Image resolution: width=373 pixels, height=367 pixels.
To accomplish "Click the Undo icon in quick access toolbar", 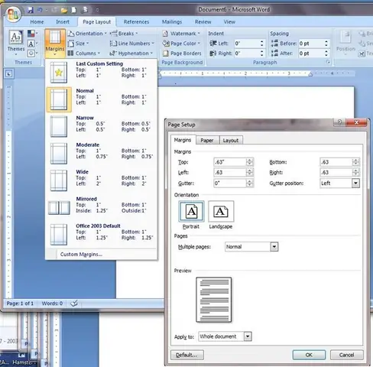I will click(x=40, y=10).
